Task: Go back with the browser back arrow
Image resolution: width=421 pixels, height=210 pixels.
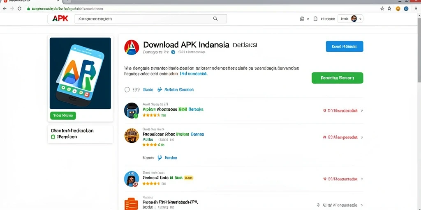Action: click(5, 9)
